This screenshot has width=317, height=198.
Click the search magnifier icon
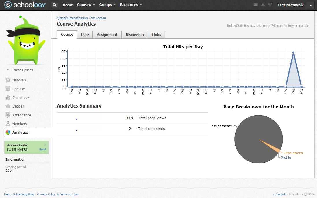55,5
